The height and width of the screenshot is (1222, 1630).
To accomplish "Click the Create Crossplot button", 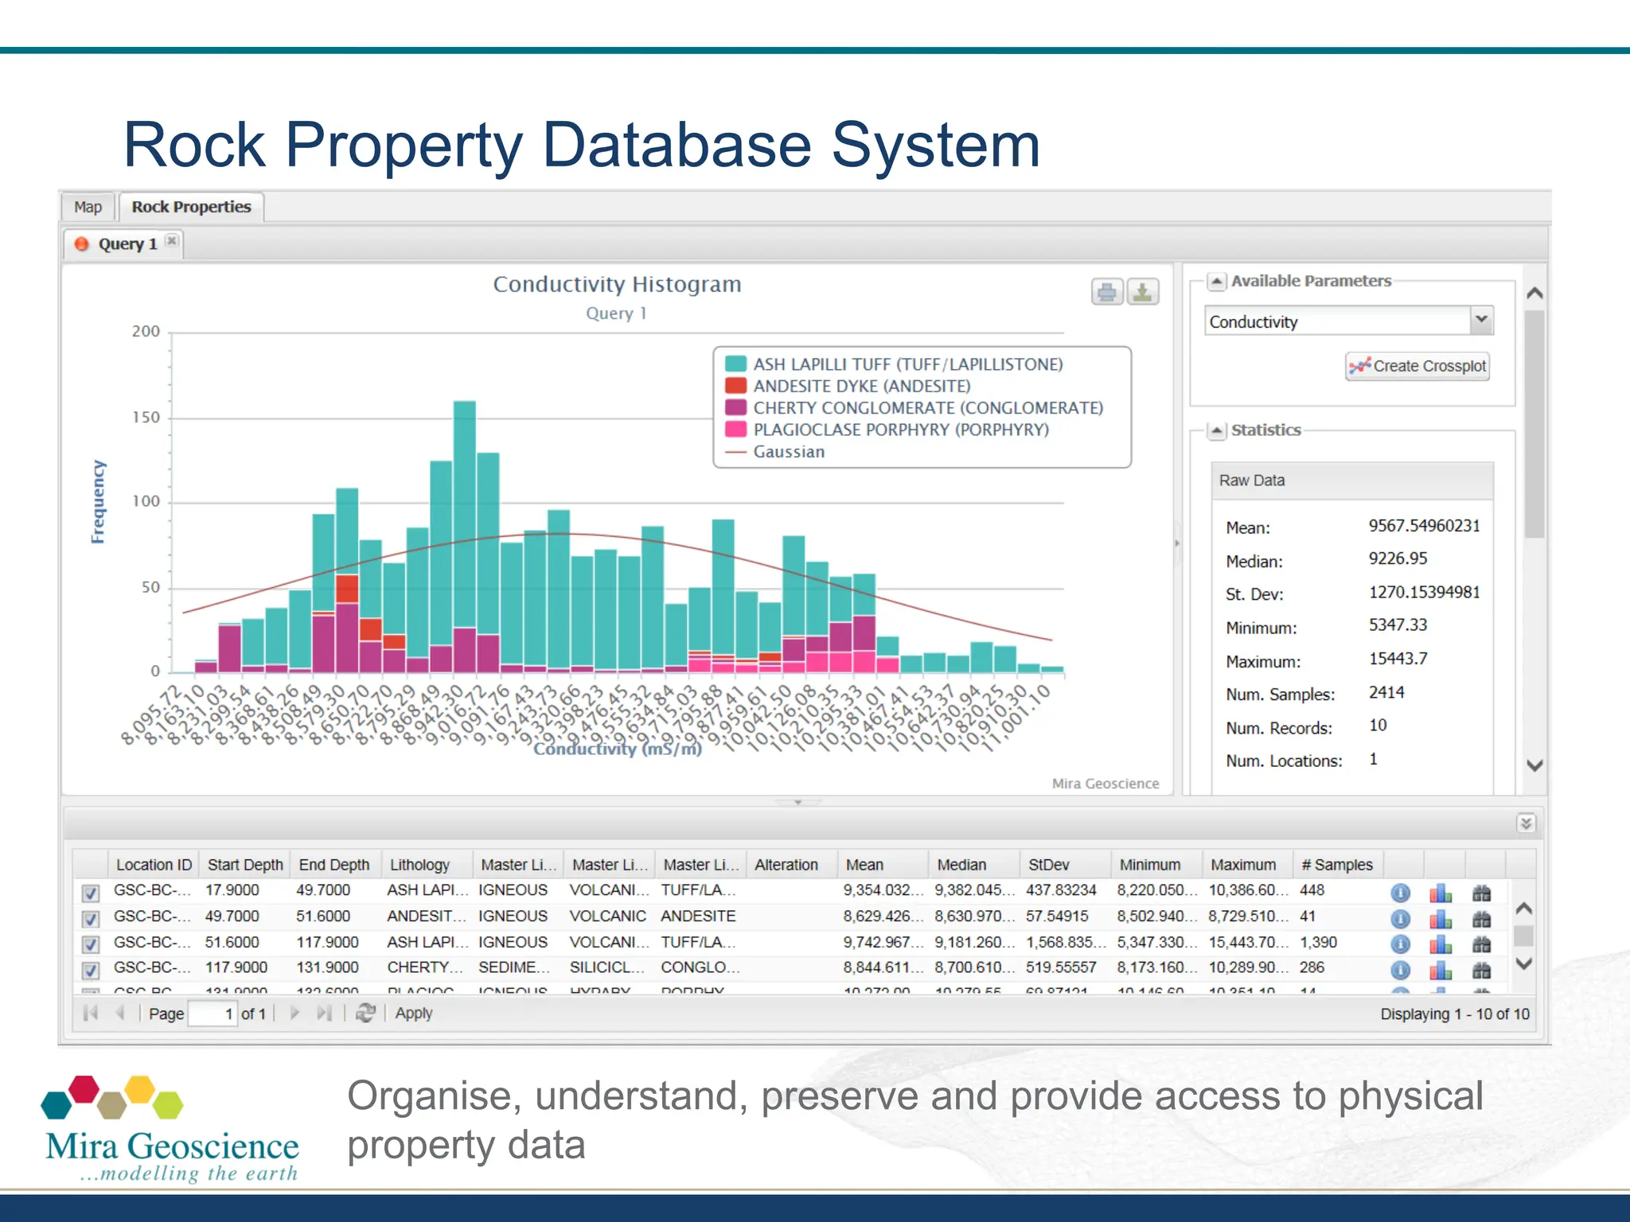I will [1417, 366].
